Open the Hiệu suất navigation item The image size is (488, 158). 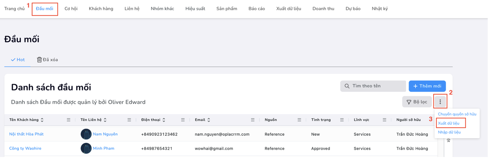coord(195,9)
